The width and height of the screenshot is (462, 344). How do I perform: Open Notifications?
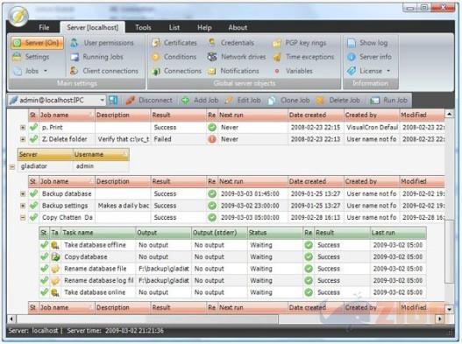click(233, 71)
